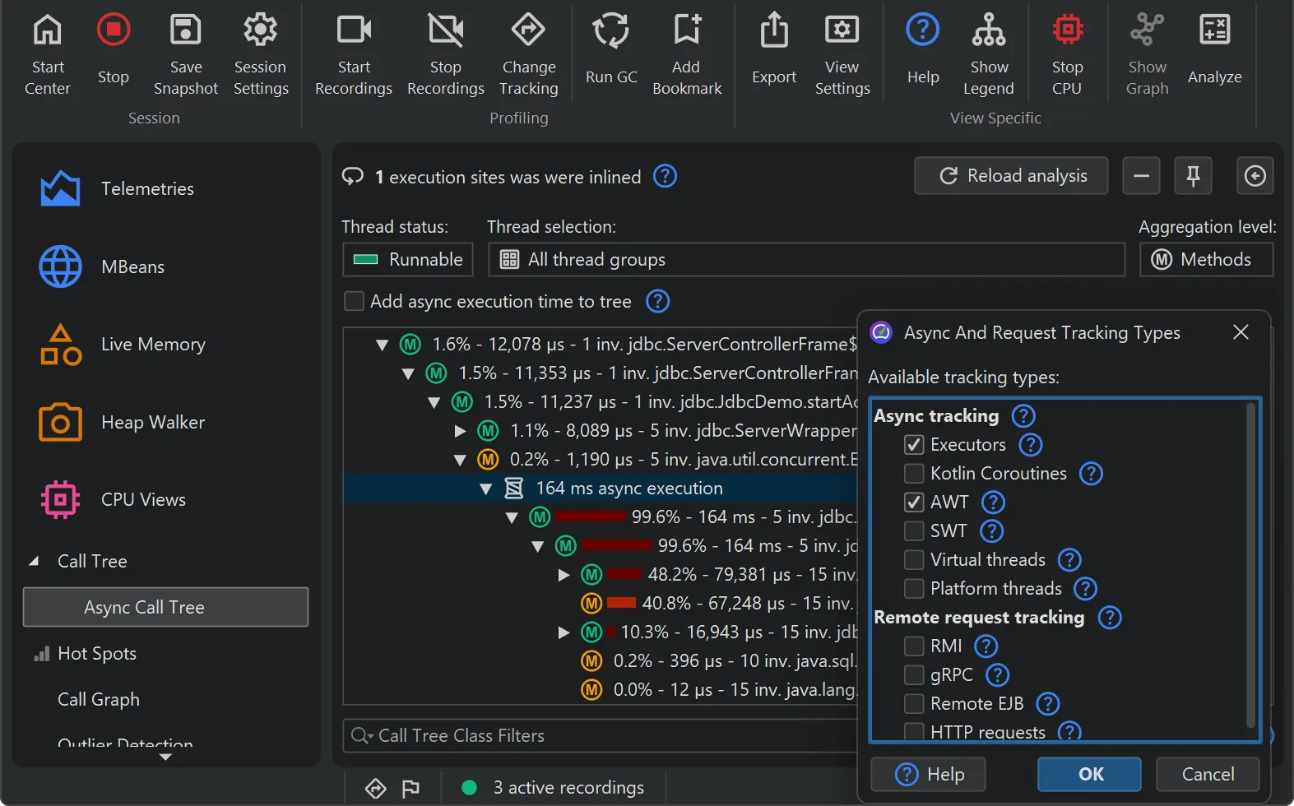Select Hot Spots view in sidebar

(x=97, y=654)
